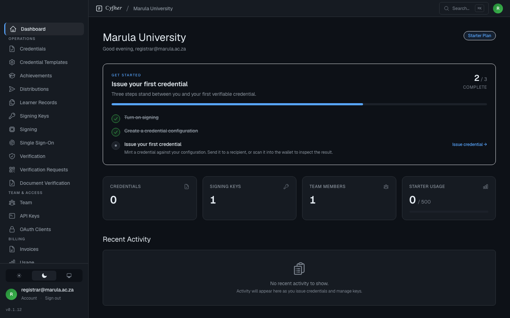The height and width of the screenshot is (318, 510).
Task: Click the Learner Records files icon
Action: (x=12, y=102)
